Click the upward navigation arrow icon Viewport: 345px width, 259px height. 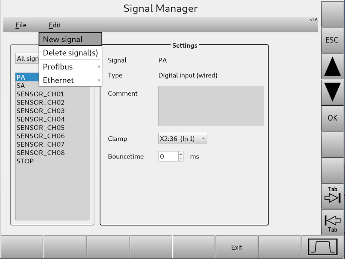(332, 66)
